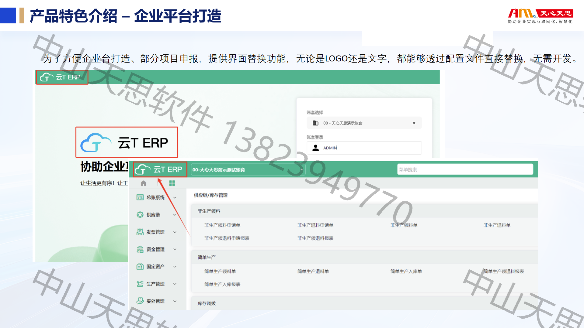The height and width of the screenshot is (328, 584).
Task: Open 非生产退料单
Action: tap(497, 225)
